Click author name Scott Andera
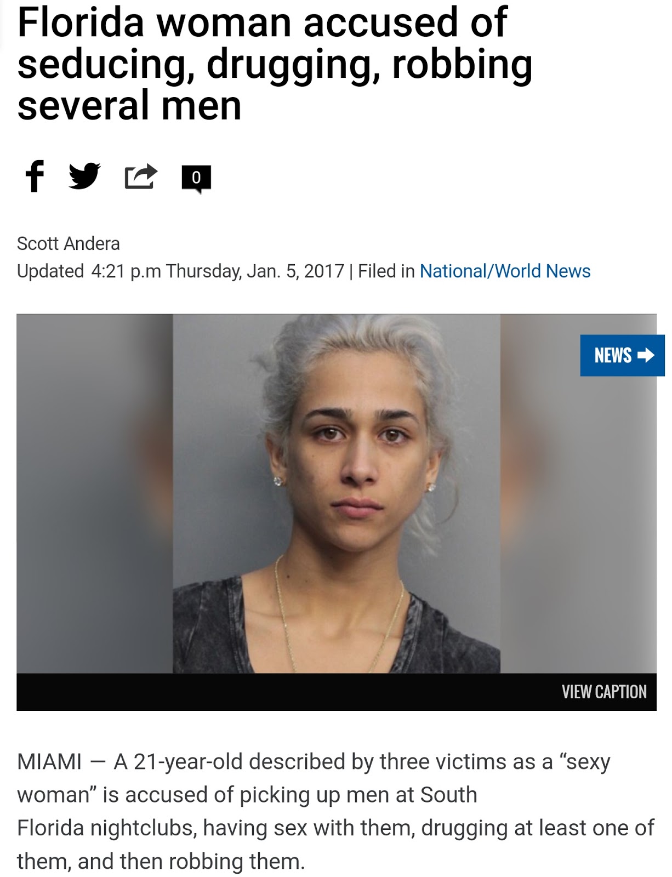 (x=69, y=243)
